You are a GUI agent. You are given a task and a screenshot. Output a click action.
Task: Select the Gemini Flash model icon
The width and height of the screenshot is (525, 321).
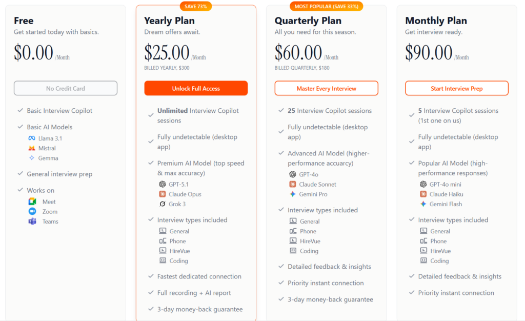click(423, 204)
